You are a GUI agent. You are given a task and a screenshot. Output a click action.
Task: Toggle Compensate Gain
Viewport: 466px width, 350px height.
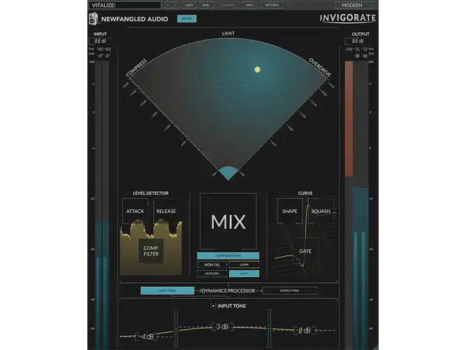click(228, 255)
